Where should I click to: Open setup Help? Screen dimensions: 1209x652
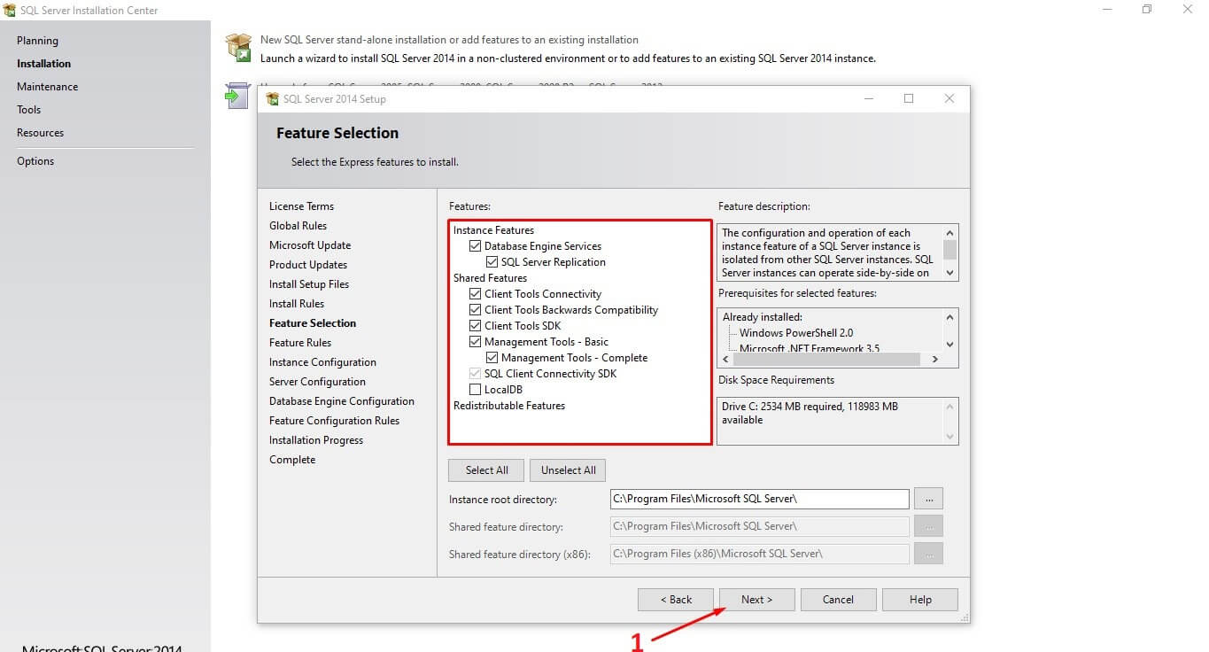(x=920, y=600)
